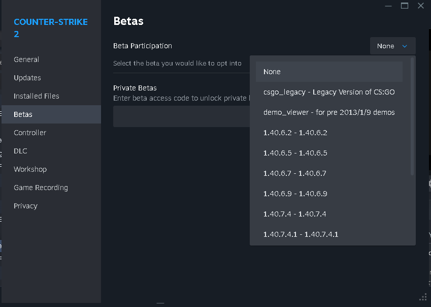The width and height of the screenshot is (431, 307).
Task: Go to General settings tab
Action: pyautogui.click(x=26, y=59)
